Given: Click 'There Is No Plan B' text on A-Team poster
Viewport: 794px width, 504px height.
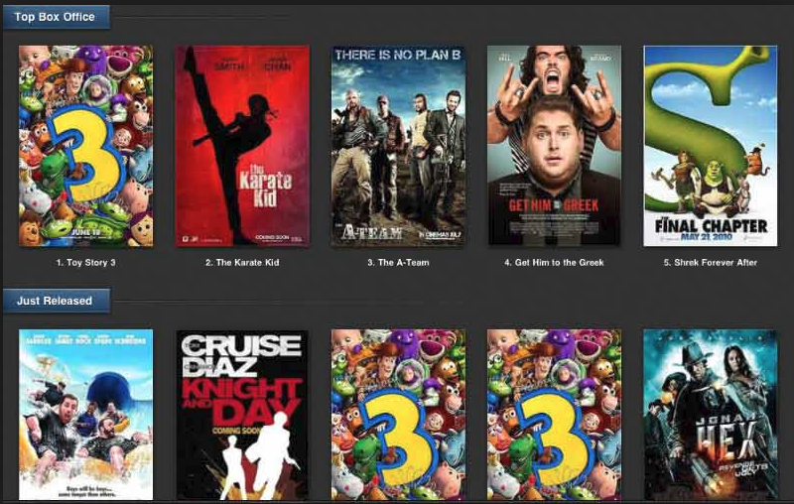Looking at the screenshot, I should pyautogui.click(x=398, y=55).
